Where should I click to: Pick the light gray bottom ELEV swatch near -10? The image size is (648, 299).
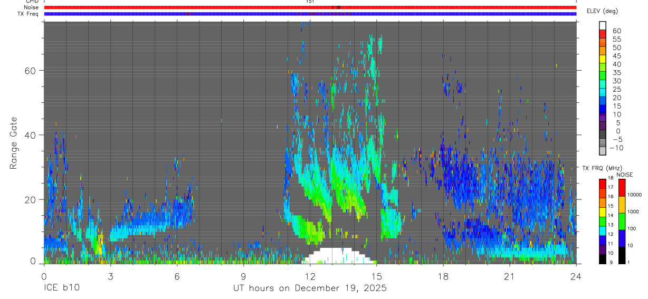(603, 151)
